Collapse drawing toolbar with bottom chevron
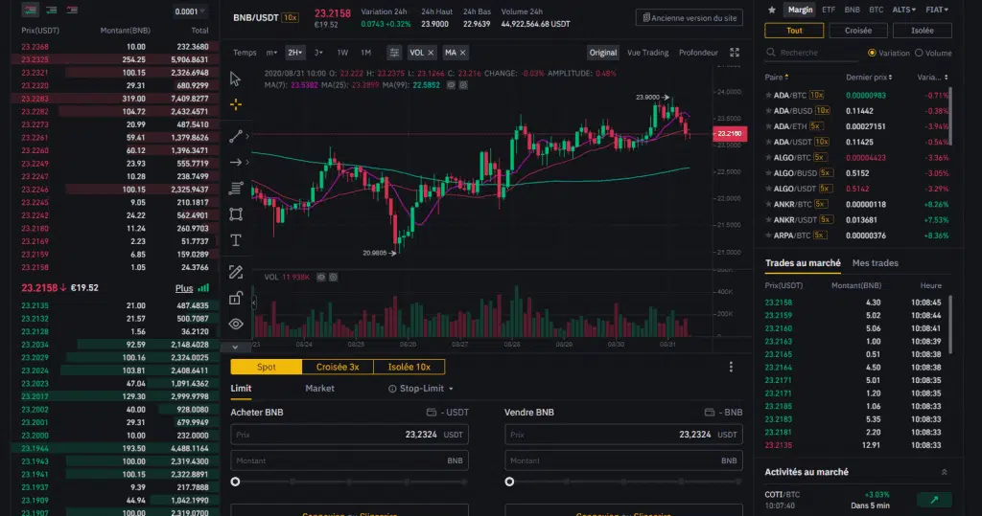982x516 pixels. (x=235, y=348)
